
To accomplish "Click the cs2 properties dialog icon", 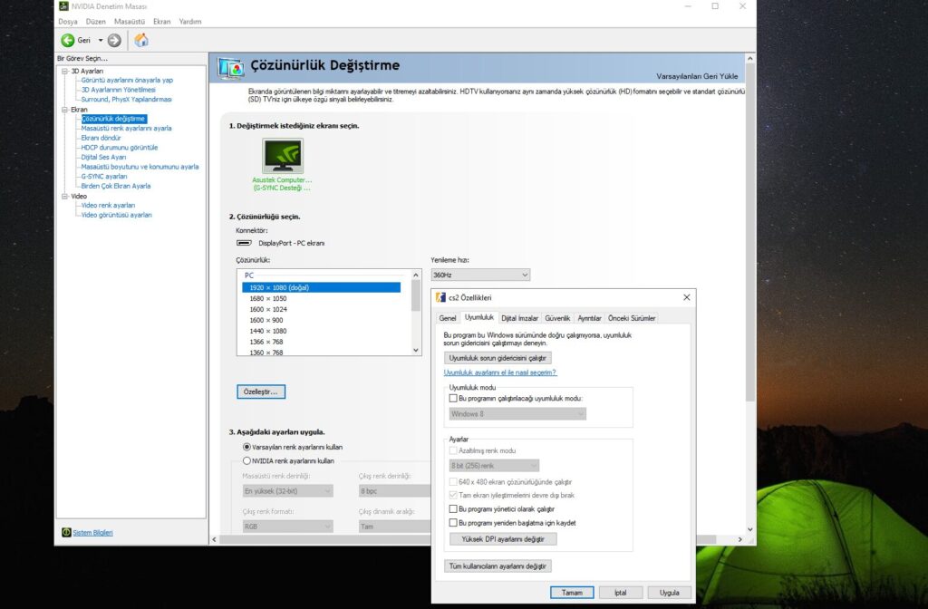I will point(440,298).
